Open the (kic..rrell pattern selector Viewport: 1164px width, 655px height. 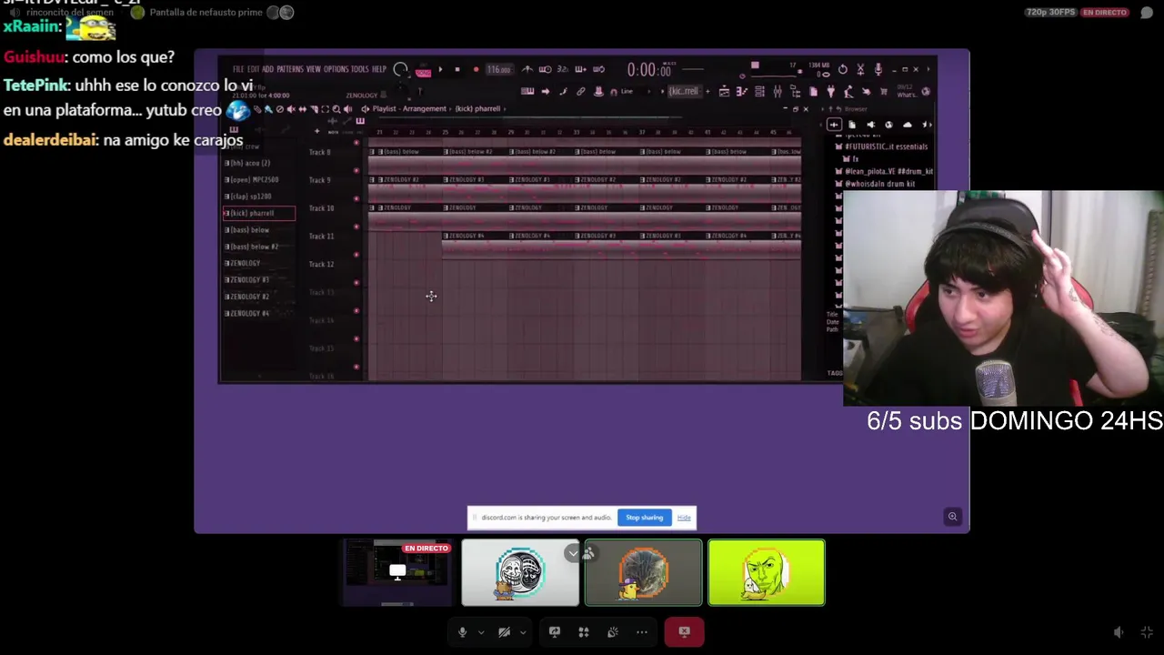coord(685,91)
